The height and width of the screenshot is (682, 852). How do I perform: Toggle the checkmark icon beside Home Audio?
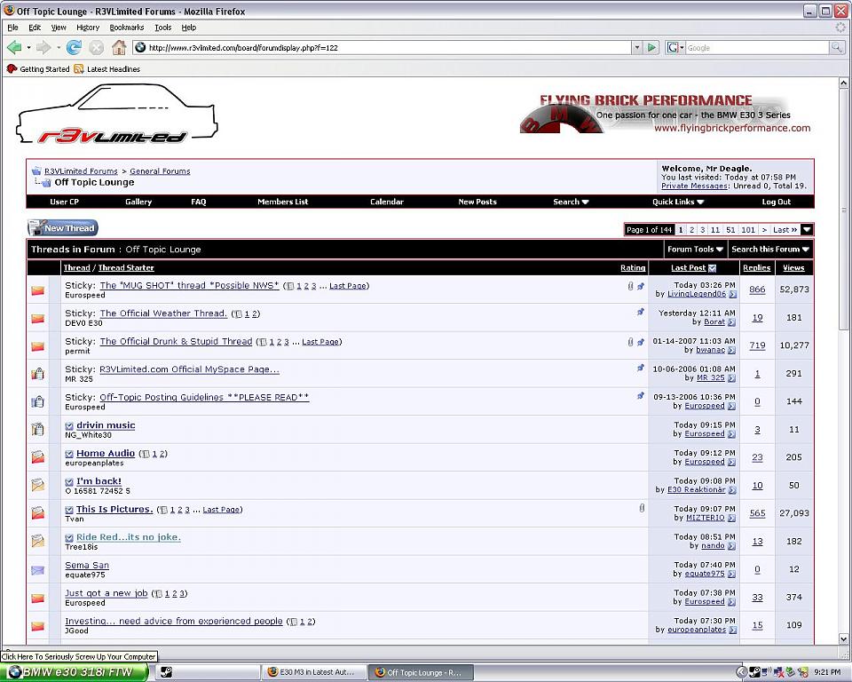[69, 454]
